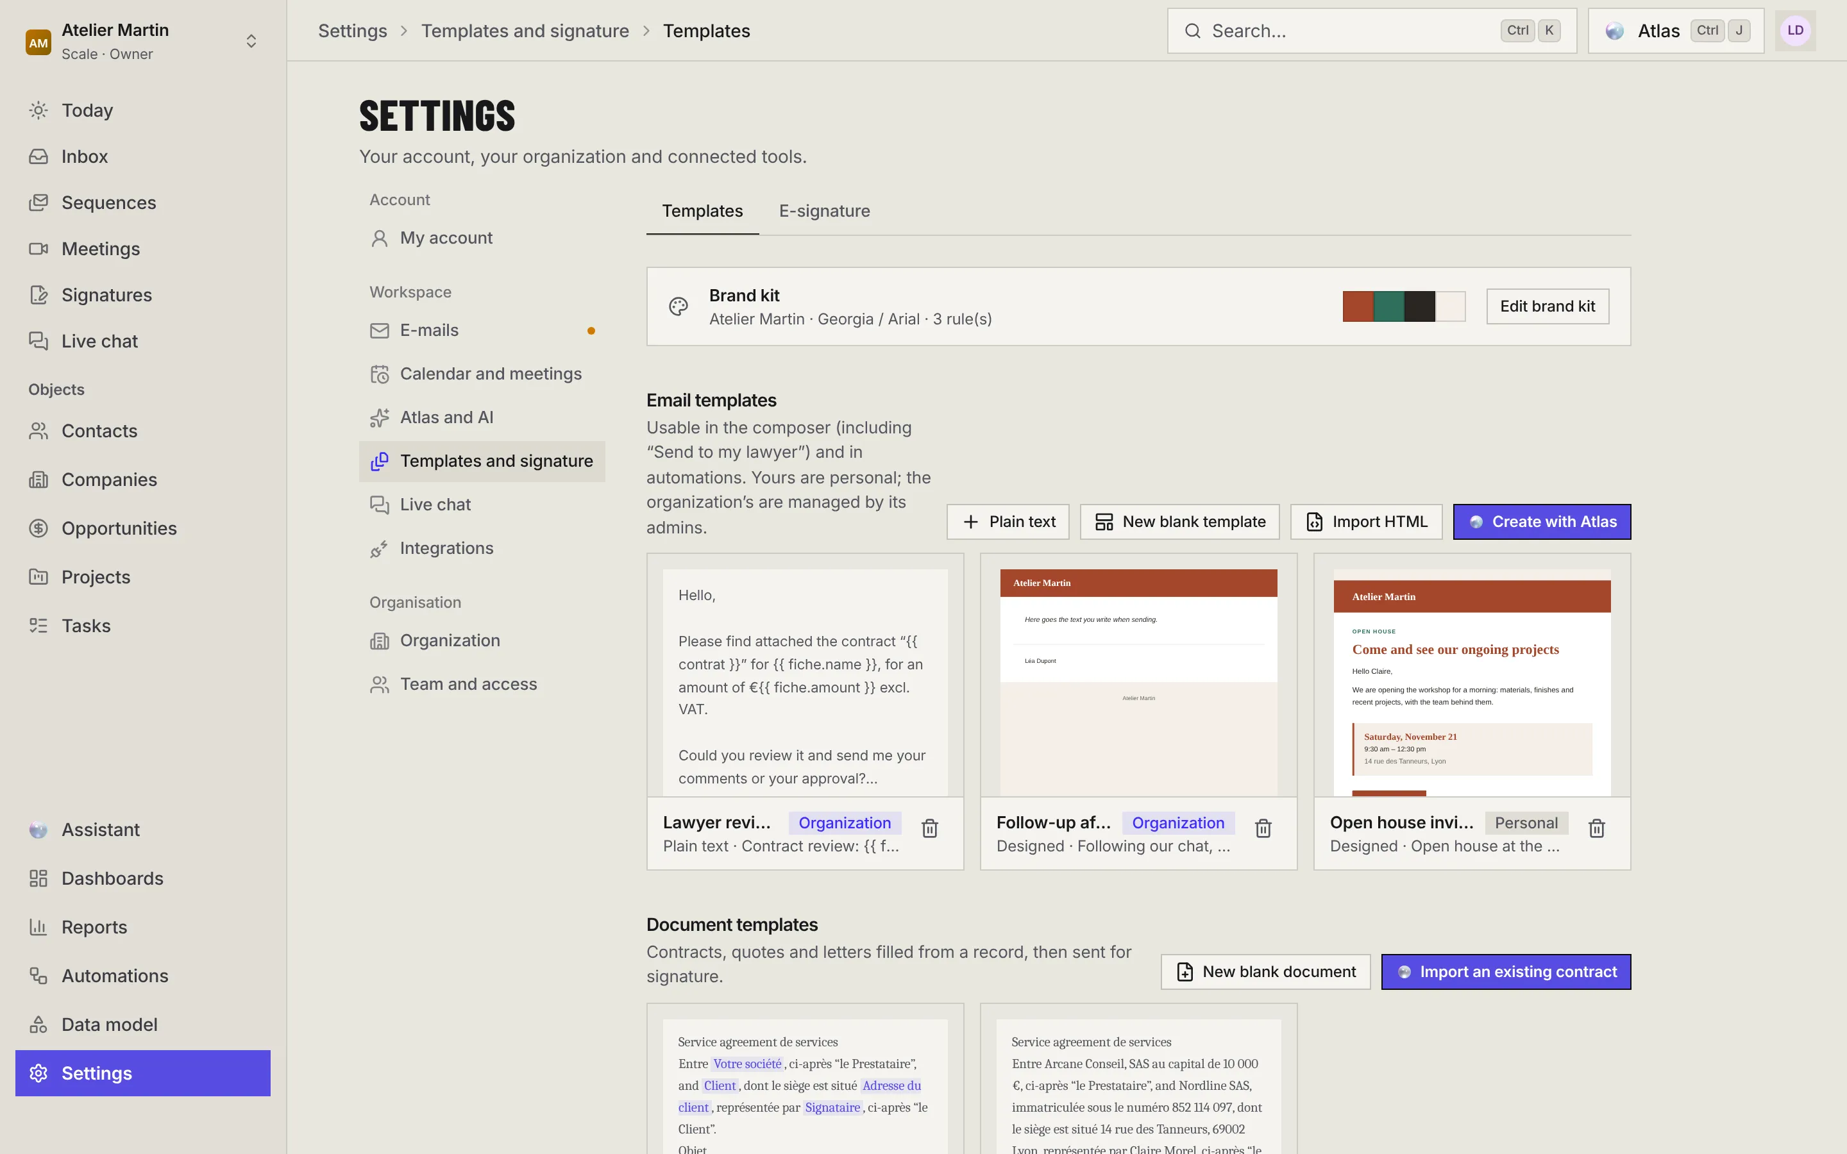Delete the Lawyer review template
This screenshot has height=1154, width=1847.
click(930, 828)
